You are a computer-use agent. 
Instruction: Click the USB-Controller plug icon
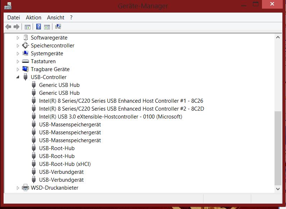tap(25, 77)
